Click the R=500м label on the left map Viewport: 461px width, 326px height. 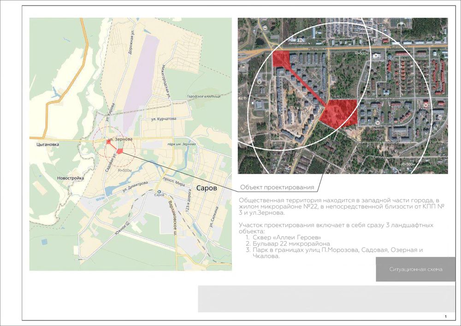(125, 170)
